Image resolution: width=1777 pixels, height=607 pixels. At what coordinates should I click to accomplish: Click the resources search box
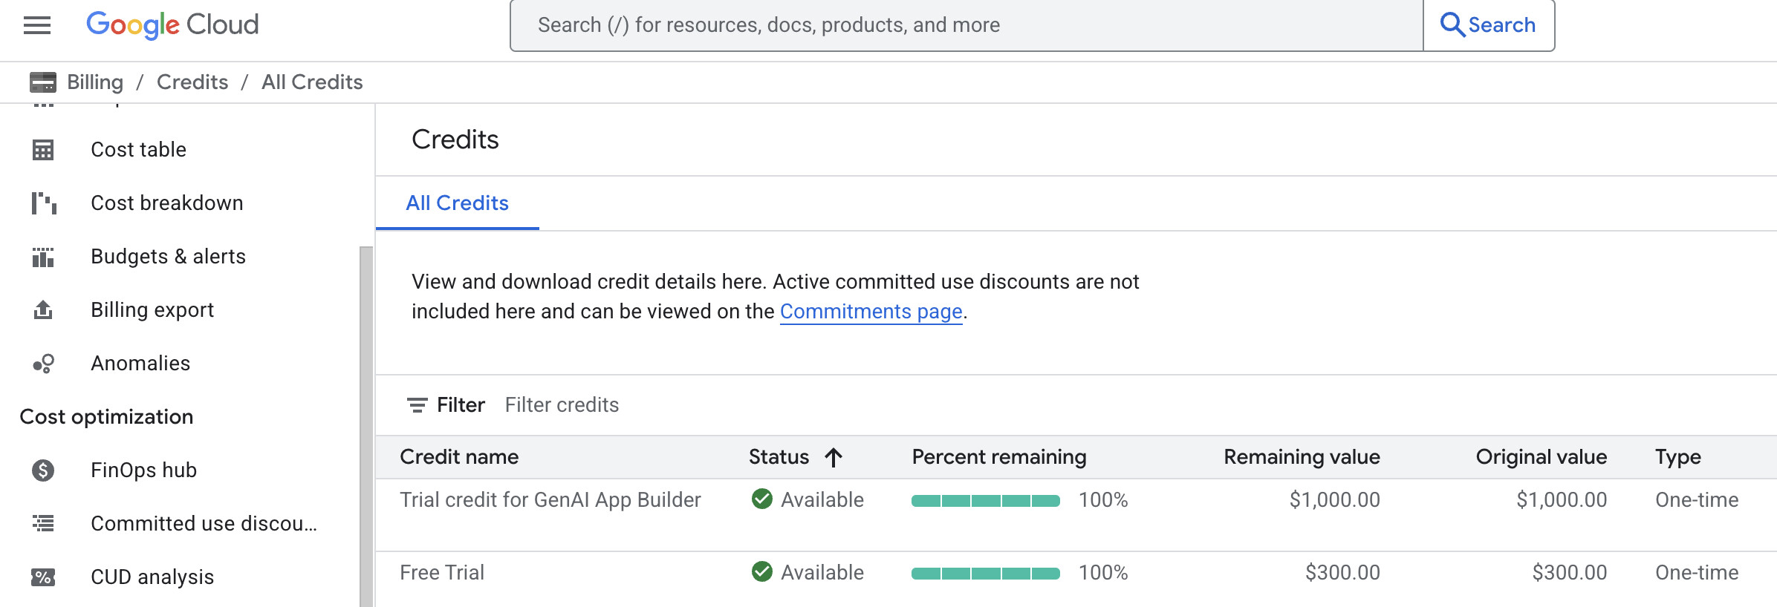pyautogui.click(x=966, y=25)
